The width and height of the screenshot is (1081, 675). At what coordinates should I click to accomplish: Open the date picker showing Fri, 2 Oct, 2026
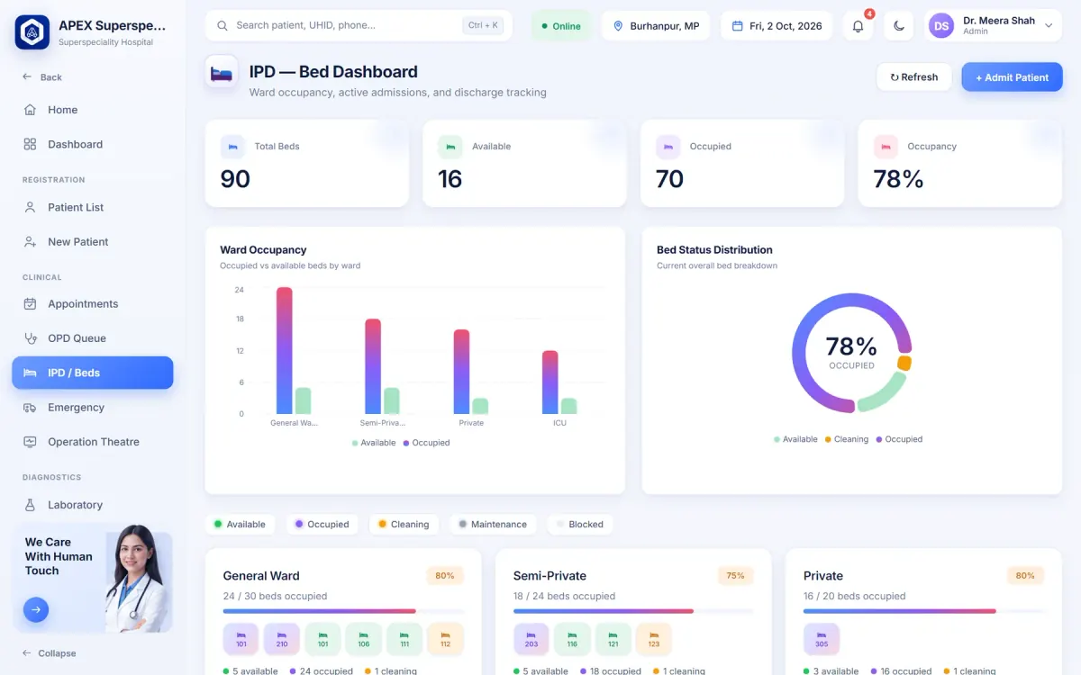point(777,26)
